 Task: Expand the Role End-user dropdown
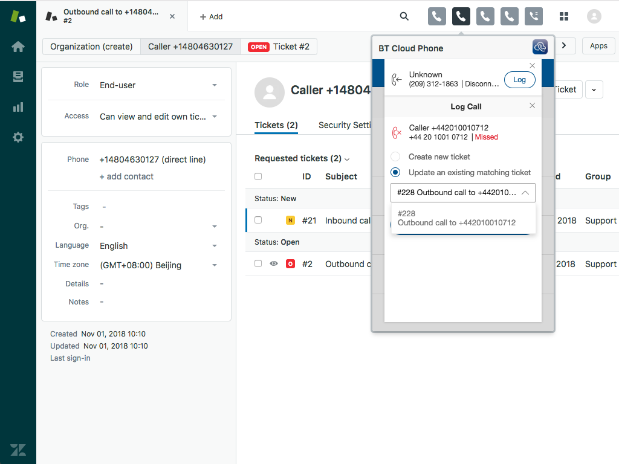click(158, 85)
